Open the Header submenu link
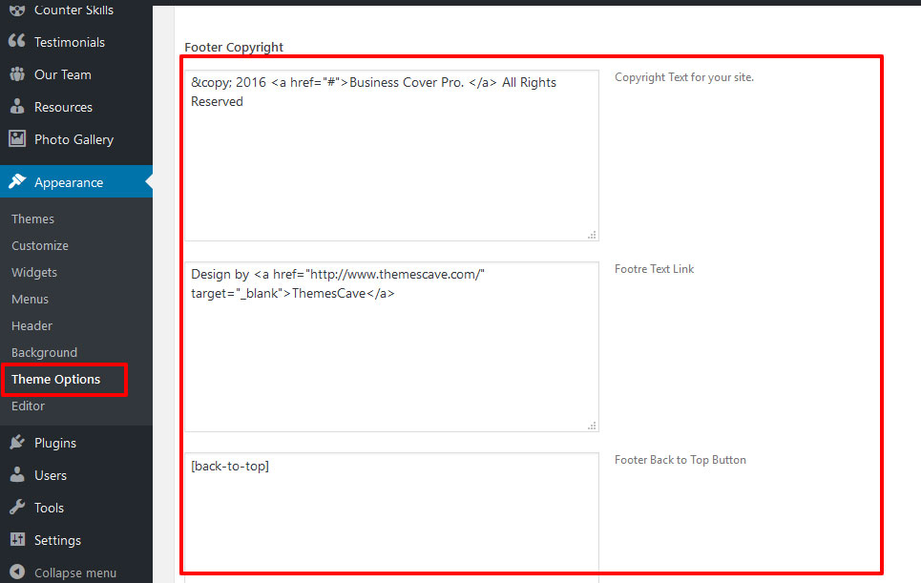Viewport: 921px width, 583px height. pyautogui.click(x=31, y=325)
